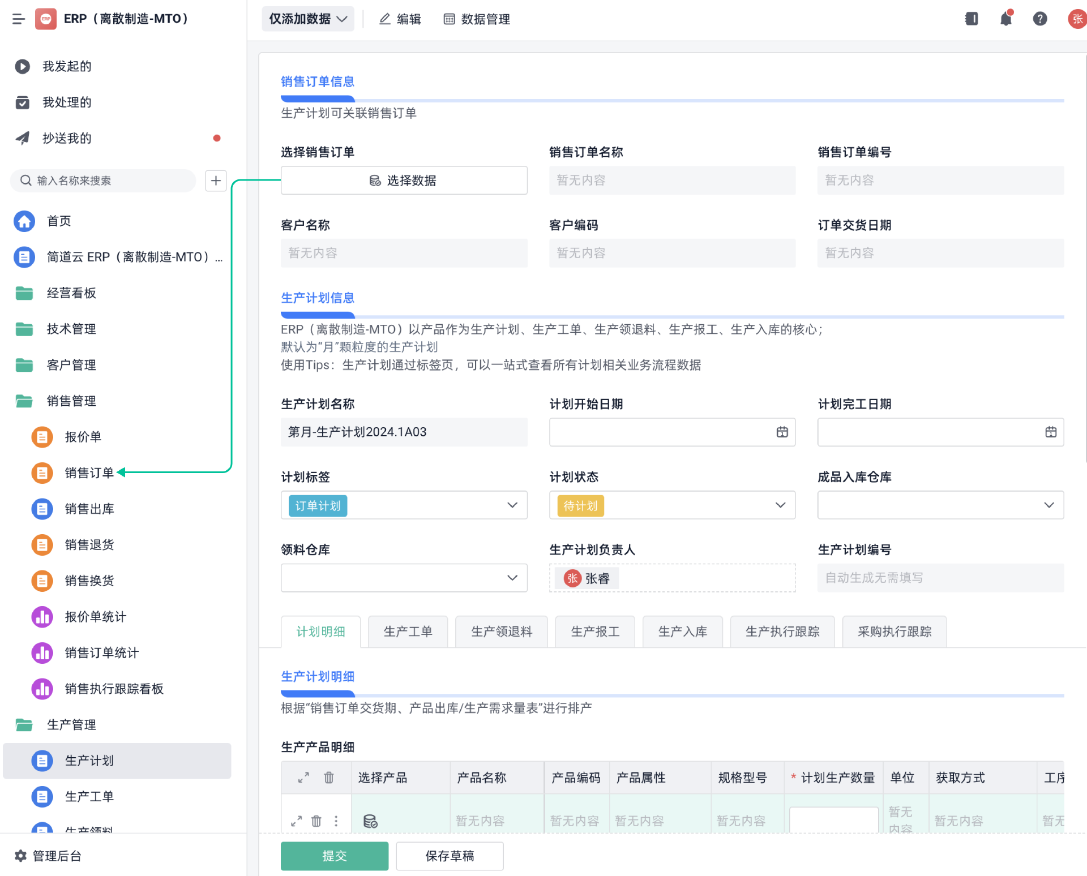
Task: Click the notification bell icon
Action: [1005, 19]
